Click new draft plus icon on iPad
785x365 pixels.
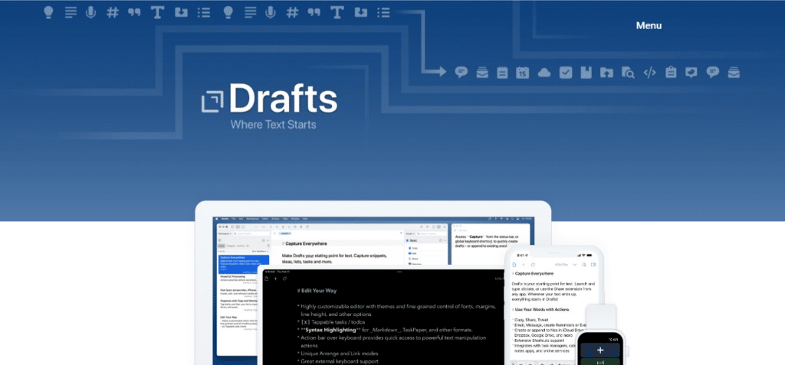[x=275, y=279]
